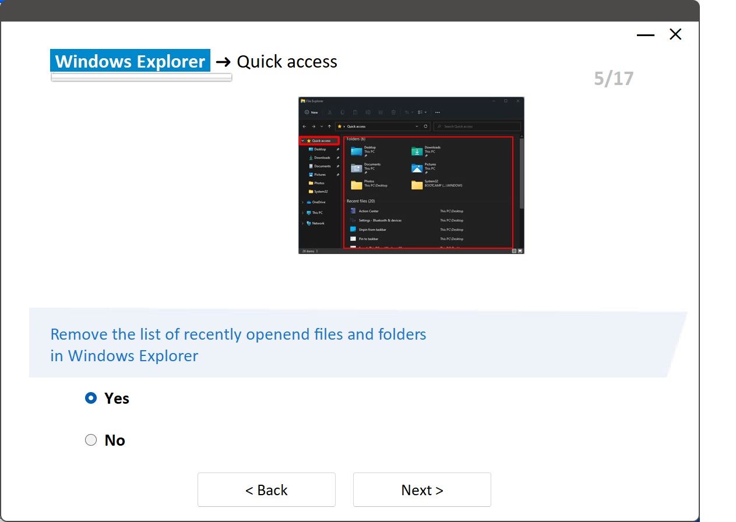This screenshot has width=736, height=522.
Task: Collapse Quick access in the preview sidebar
Action: coord(302,141)
